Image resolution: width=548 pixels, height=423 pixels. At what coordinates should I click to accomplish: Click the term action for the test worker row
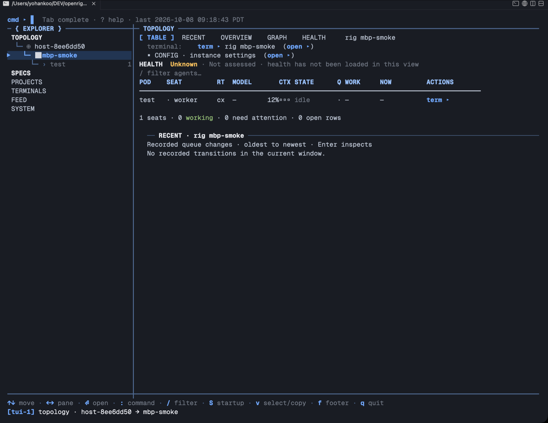[438, 100]
